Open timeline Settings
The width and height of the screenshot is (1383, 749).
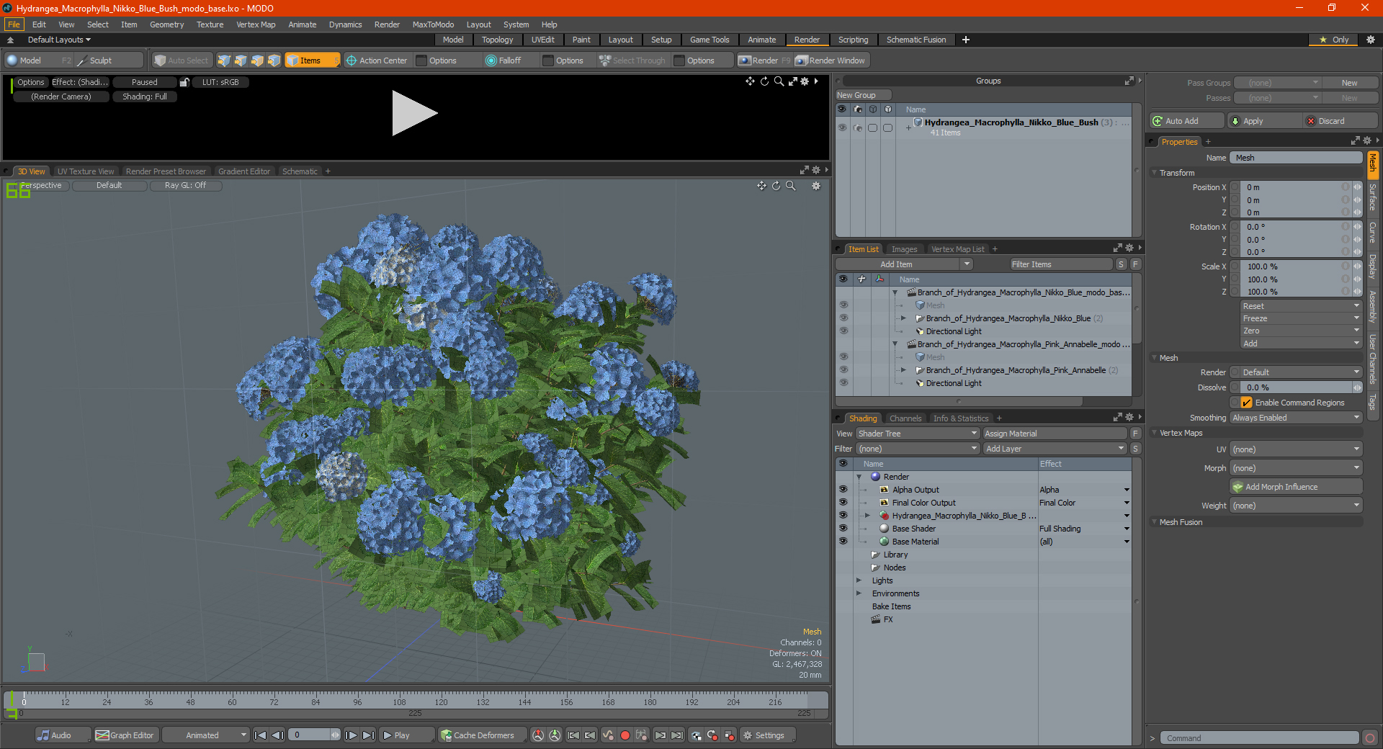(x=769, y=735)
